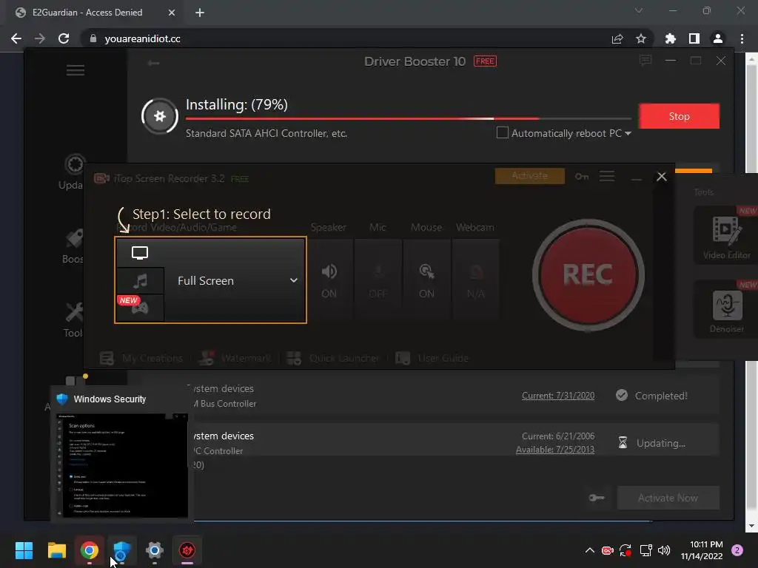The image size is (758, 568).
Task: Open the volume control in system tray
Action: 664,550
